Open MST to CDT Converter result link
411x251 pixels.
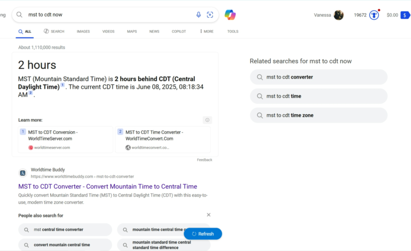pos(108,186)
